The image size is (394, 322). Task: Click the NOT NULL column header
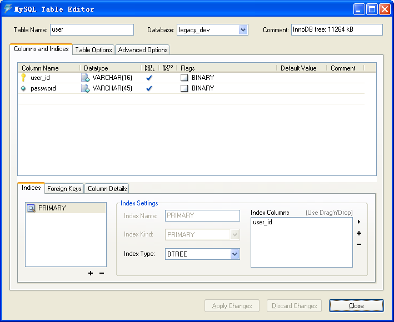149,68
